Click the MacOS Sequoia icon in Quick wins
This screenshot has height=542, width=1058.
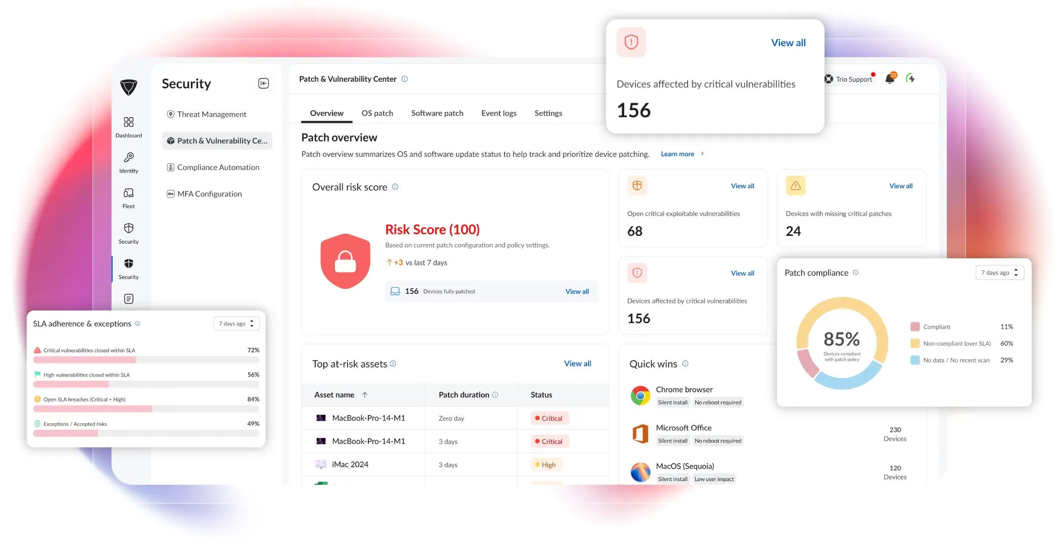640,472
